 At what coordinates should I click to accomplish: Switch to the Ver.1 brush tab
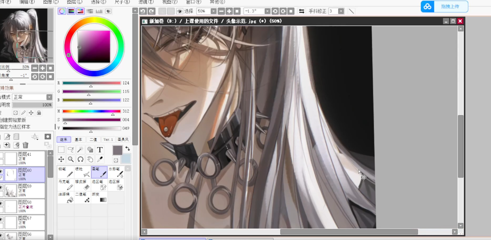[x=108, y=140]
